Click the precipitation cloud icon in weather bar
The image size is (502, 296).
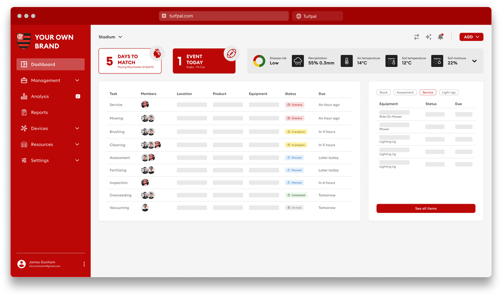click(x=297, y=61)
